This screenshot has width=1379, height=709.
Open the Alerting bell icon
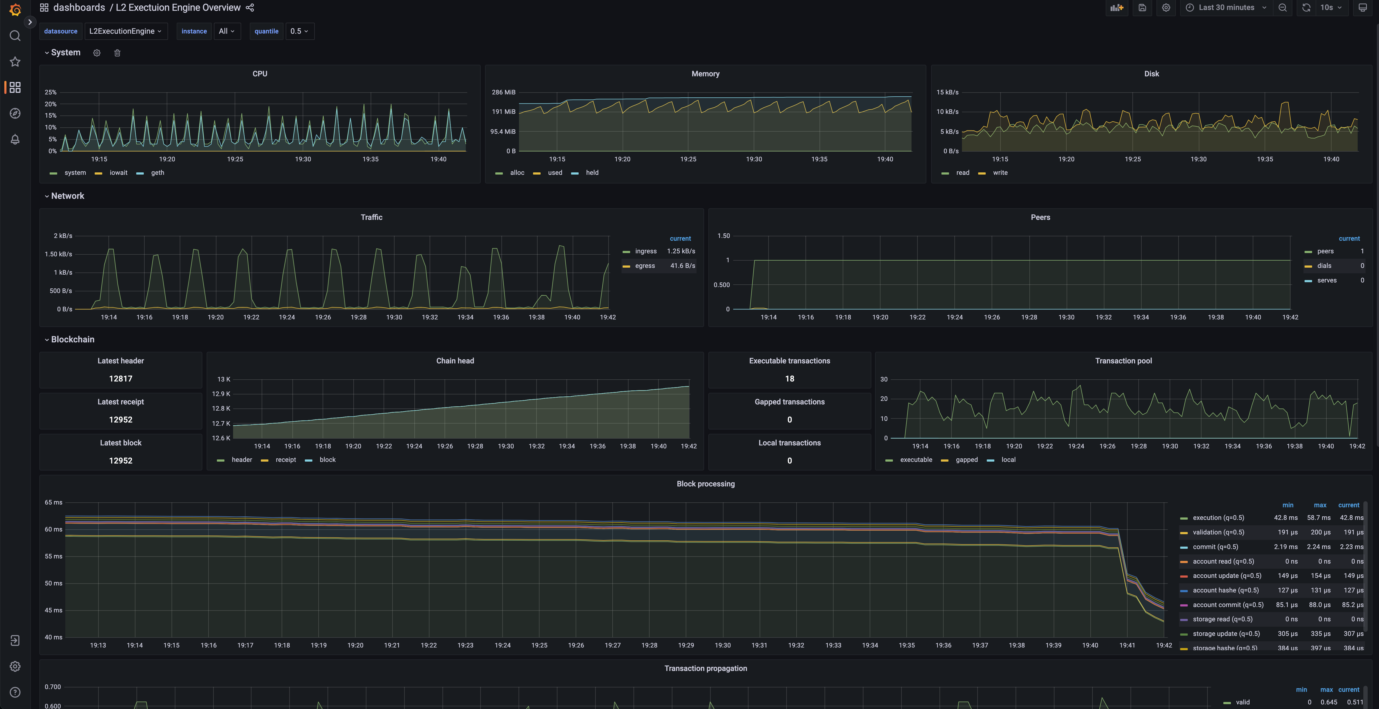coord(15,139)
